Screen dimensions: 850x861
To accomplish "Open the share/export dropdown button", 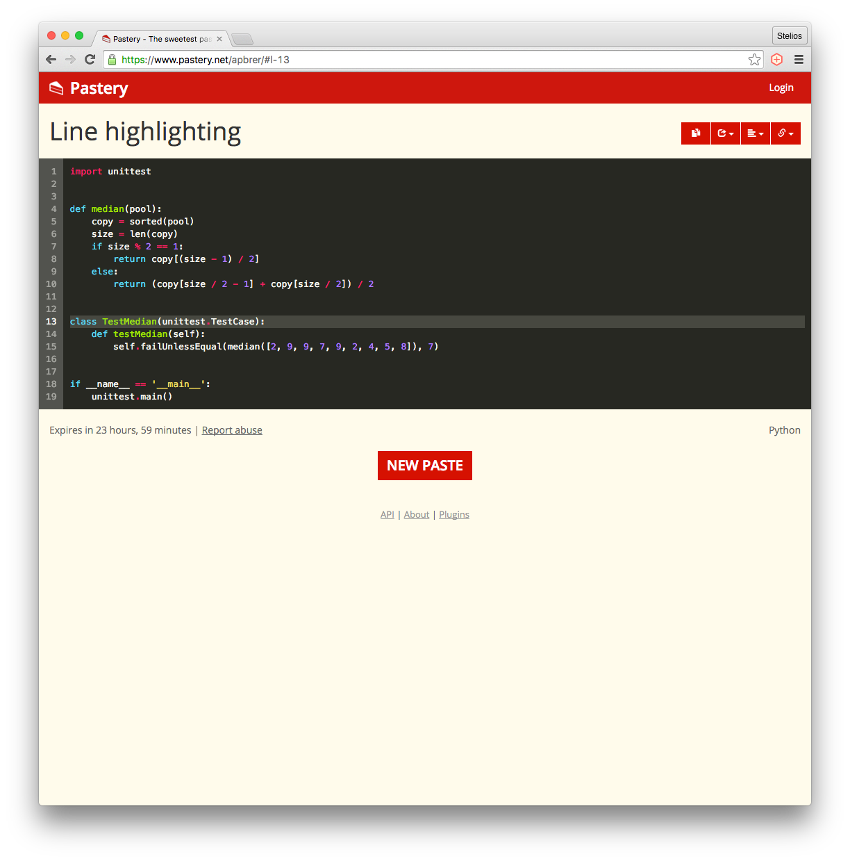I will tap(726, 133).
